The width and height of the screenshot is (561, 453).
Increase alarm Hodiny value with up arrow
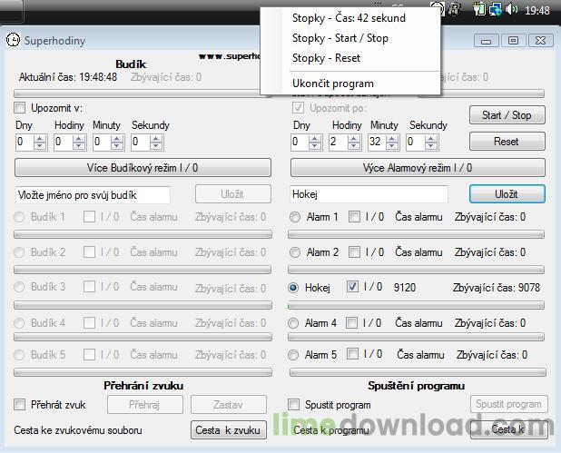click(x=353, y=138)
